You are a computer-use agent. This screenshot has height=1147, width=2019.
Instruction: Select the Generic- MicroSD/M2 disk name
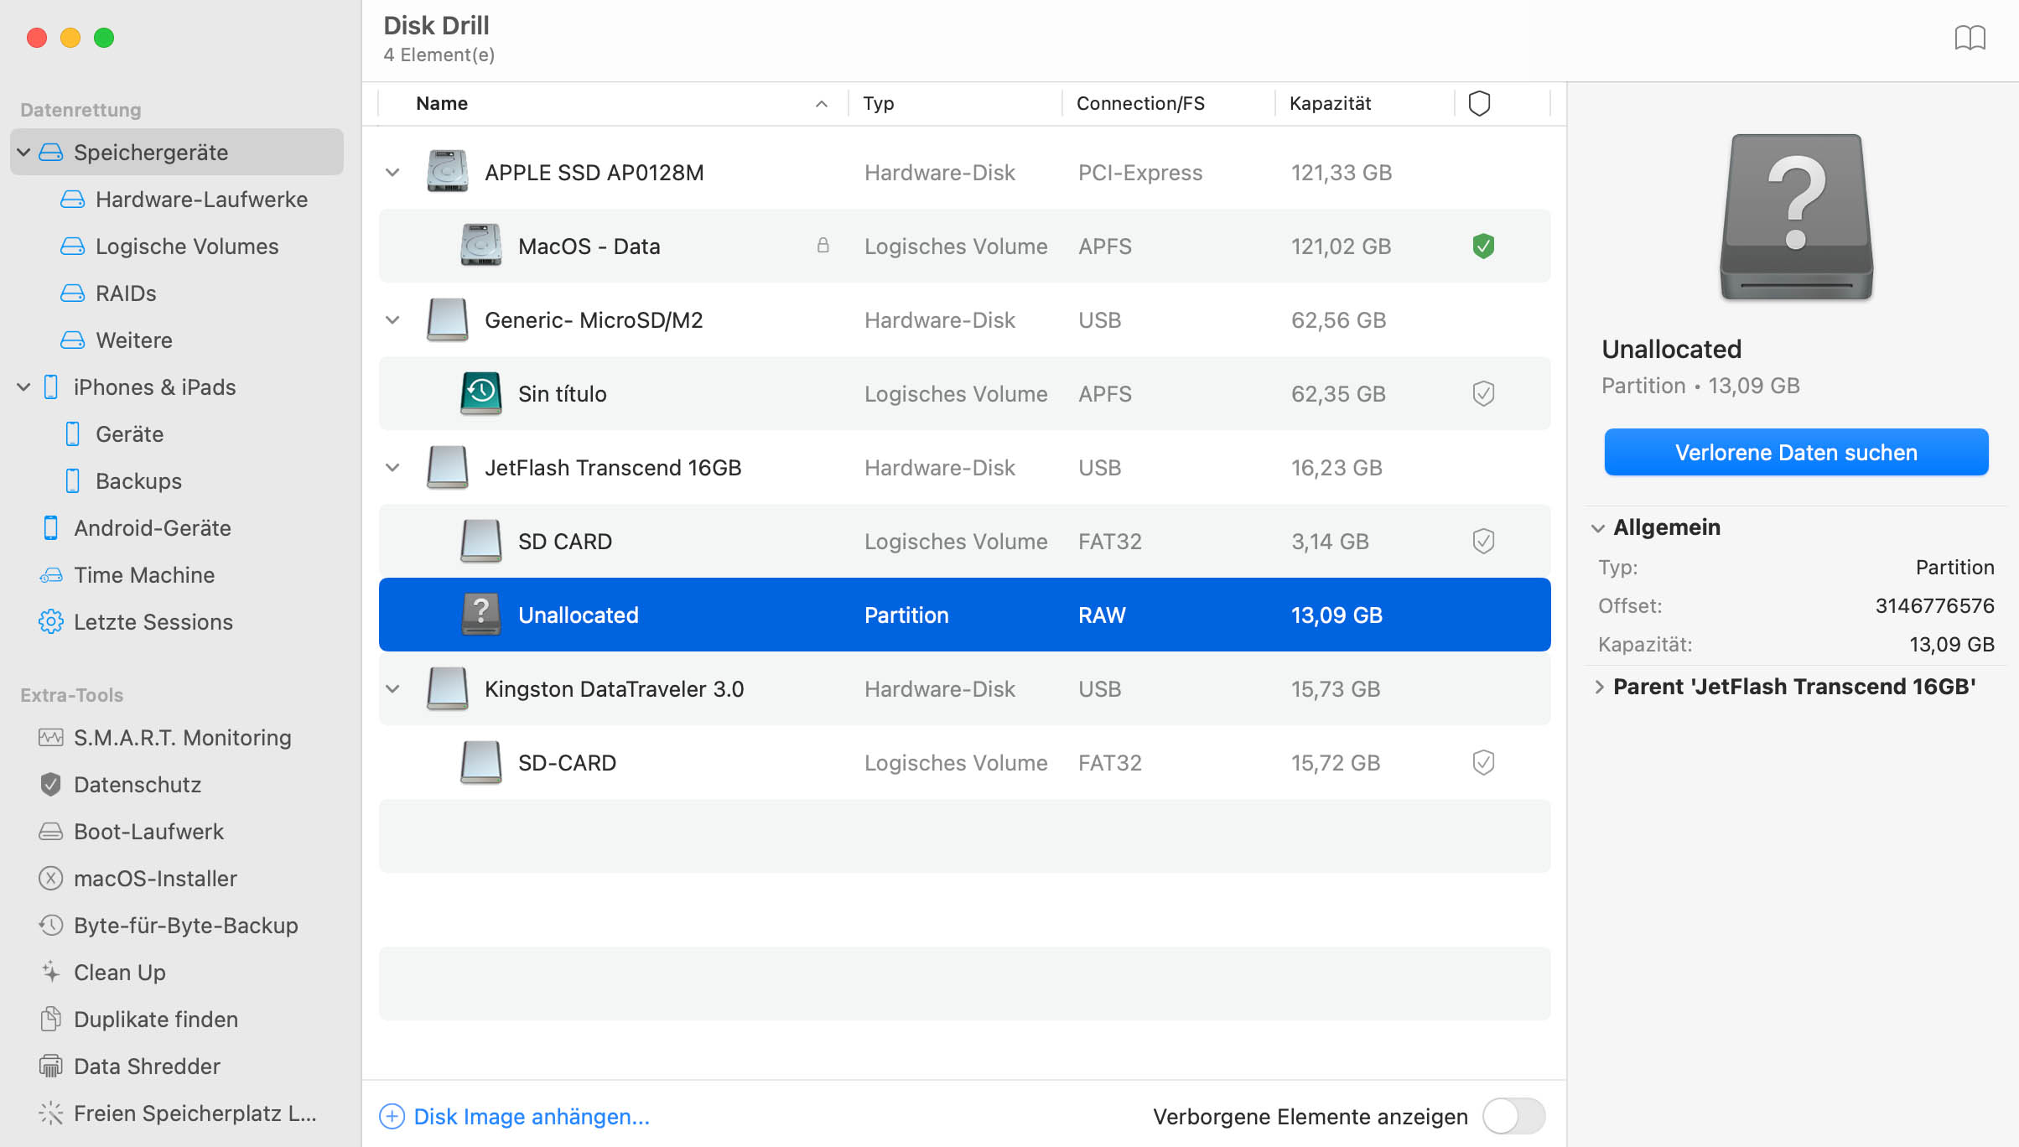click(x=594, y=320)
